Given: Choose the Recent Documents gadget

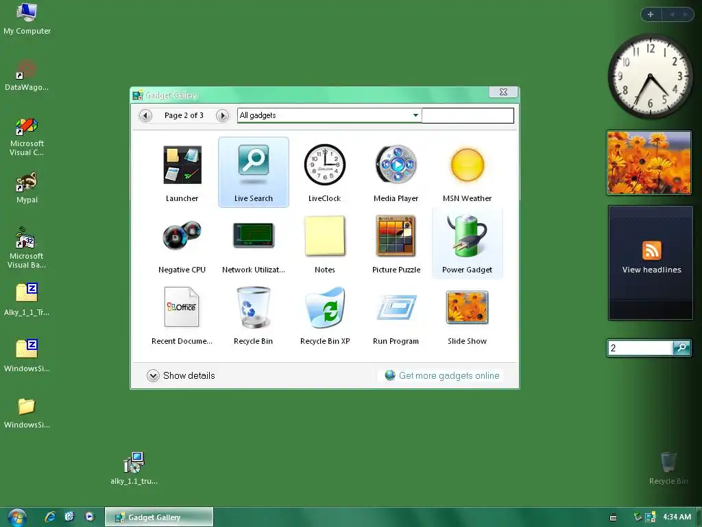Looking at the screenshot, I should tap(182, 307).
